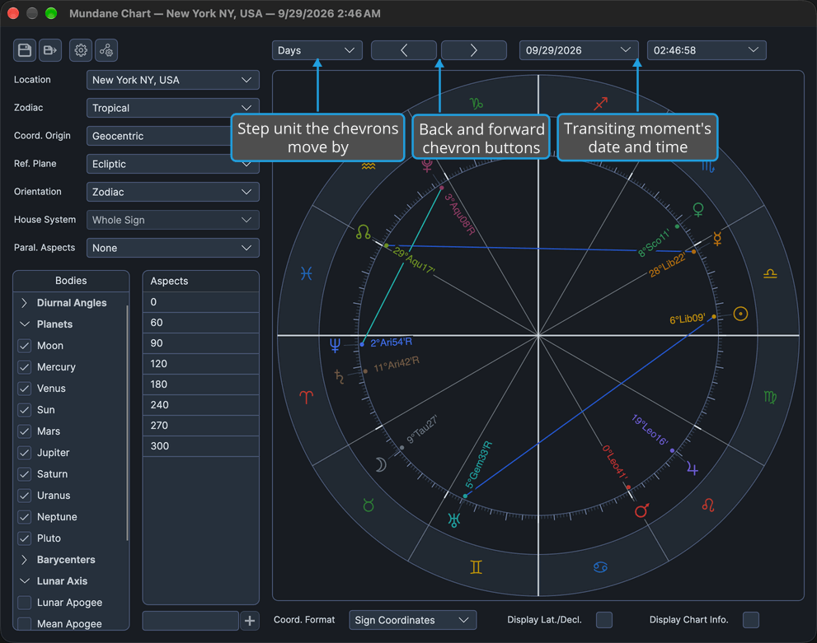Open the Location dropdown

click(x=172, y=80)
